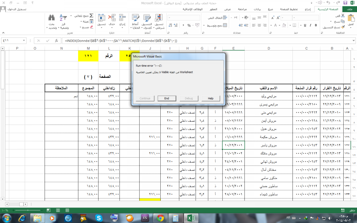The image size is (357, 223).
Task: Click the Format cells (تنسيق) icon
Action: [102, 17]
